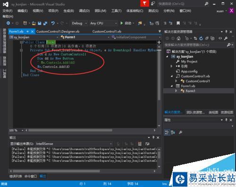The image size is (236, 187).
Task: Open file using folder toolbar icon
Action: click(x=34, y=24)
